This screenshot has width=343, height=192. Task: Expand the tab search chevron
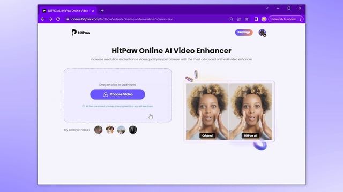267,9
